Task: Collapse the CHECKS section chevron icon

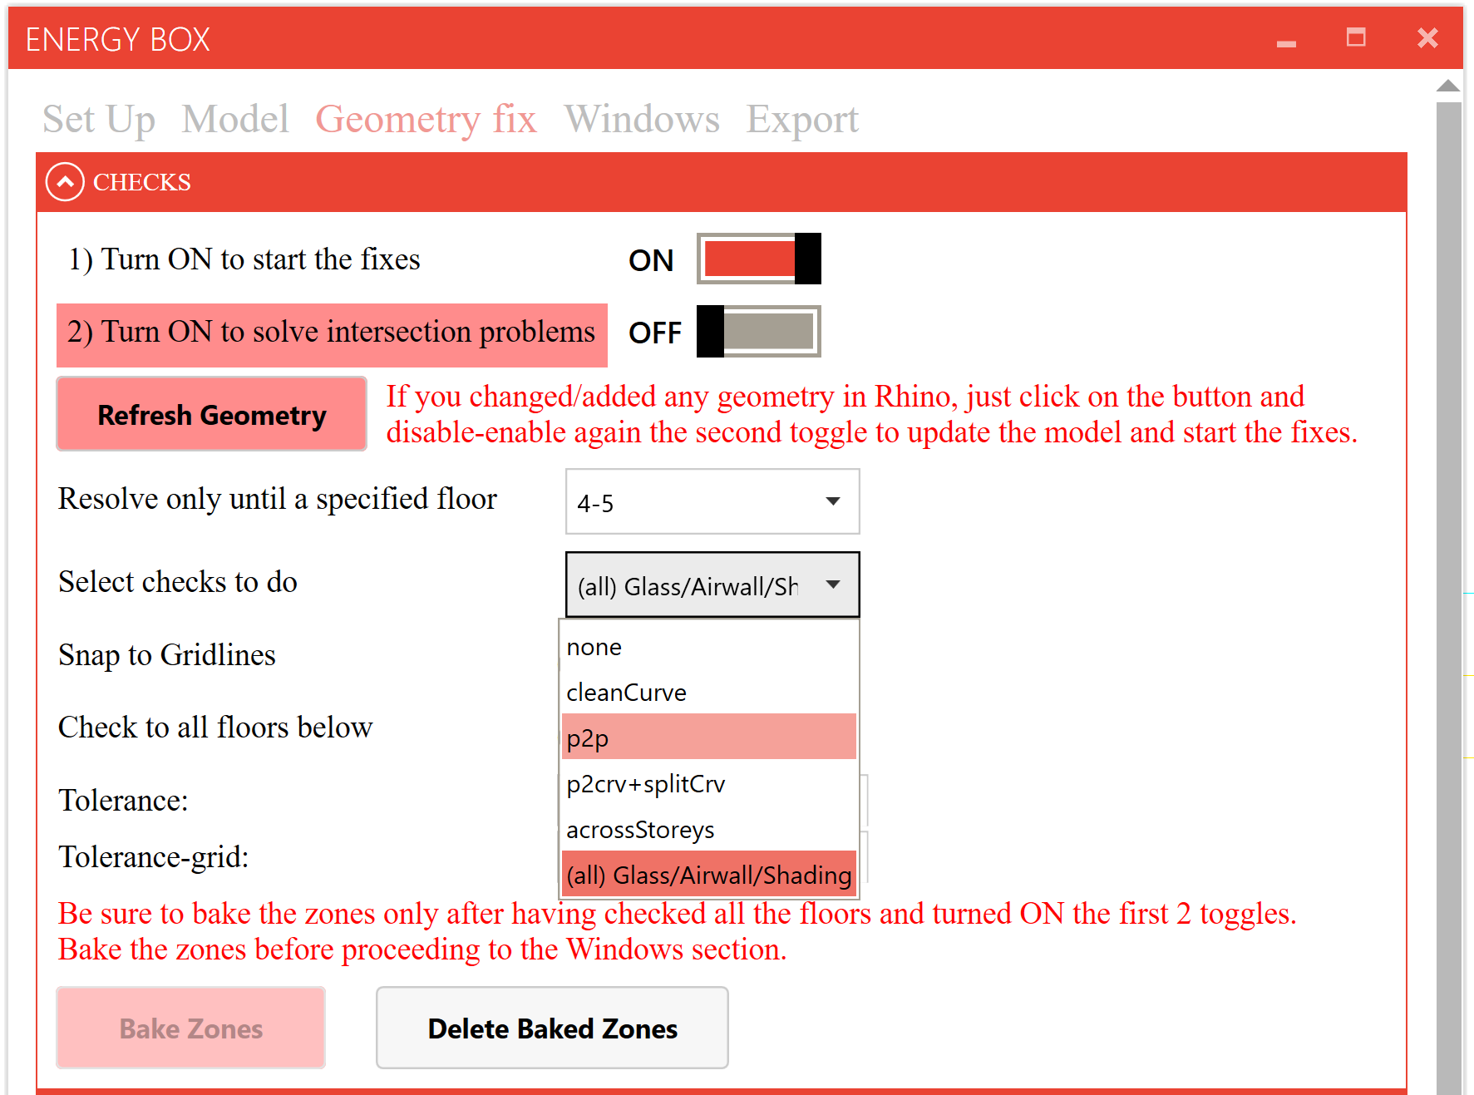Action: click(65, 181)
